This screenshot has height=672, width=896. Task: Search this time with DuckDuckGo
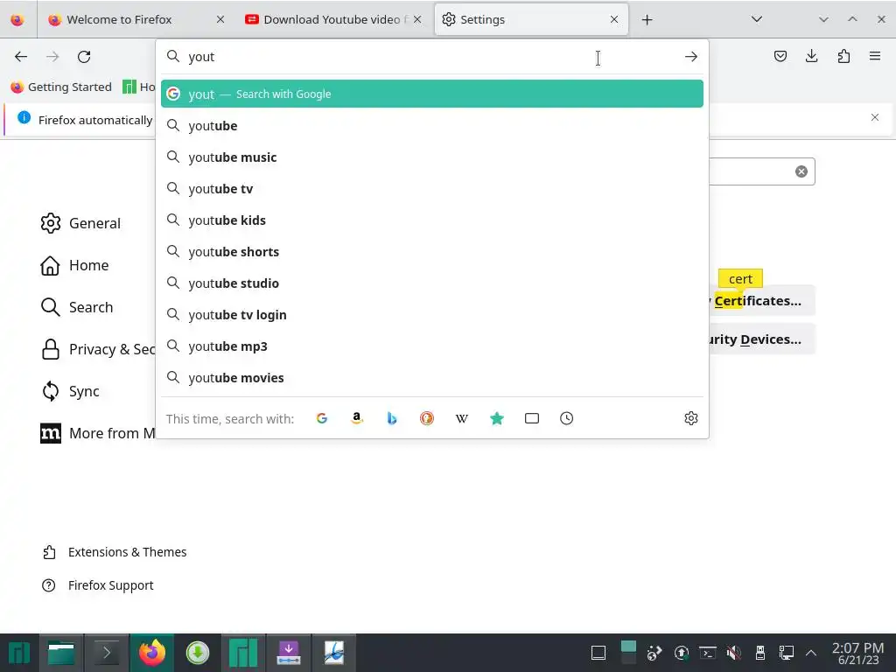pyautogui.click(x=427, y=418)
